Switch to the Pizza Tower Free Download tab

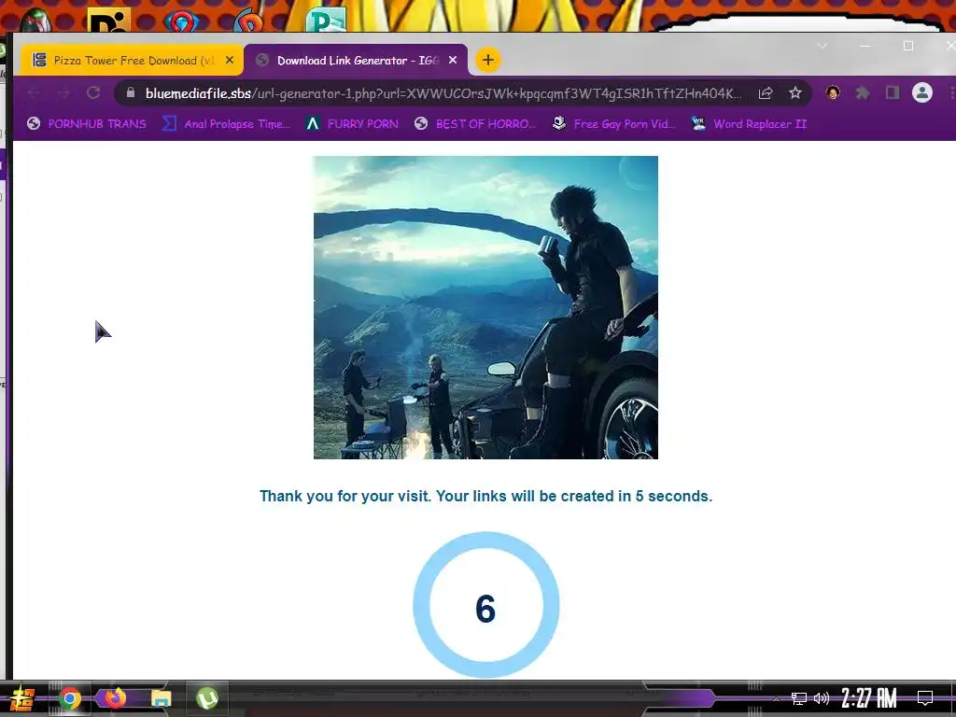pyautogui.click(x=131, y=61)
